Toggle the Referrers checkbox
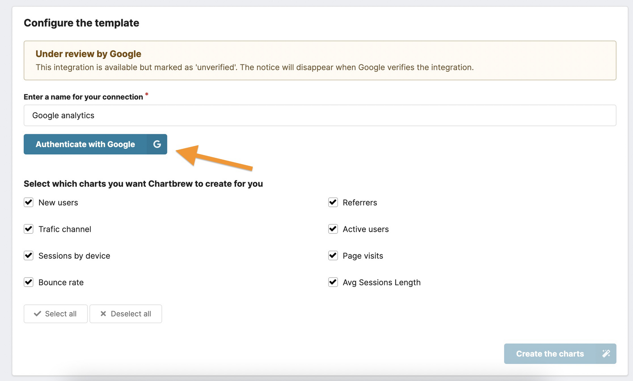Screen dimensions: 633x381 point(333,203)
